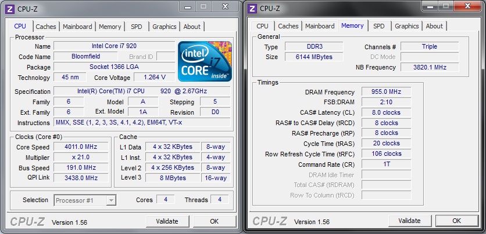Open About tab in right CPU-Z window
486x234 pixels.
coord(434,26)
